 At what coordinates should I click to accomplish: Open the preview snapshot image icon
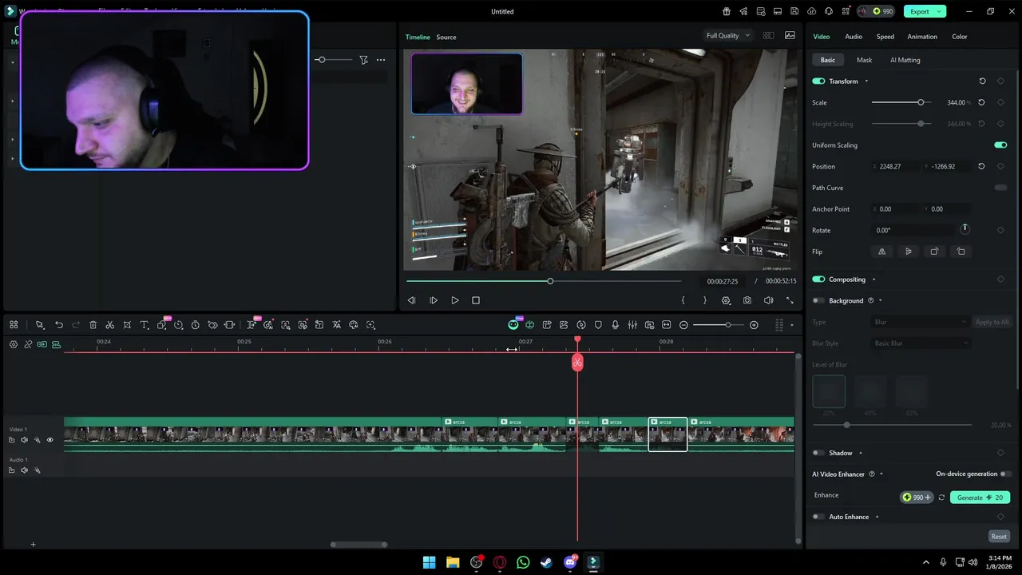click(790, 35)
